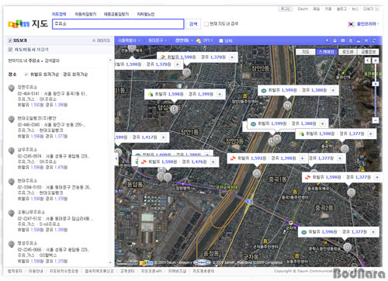Screen dimensions: 388x281
Task: Open the 교통정보 traffic info button
Action: pyautogui.click(x=369, y=52)
